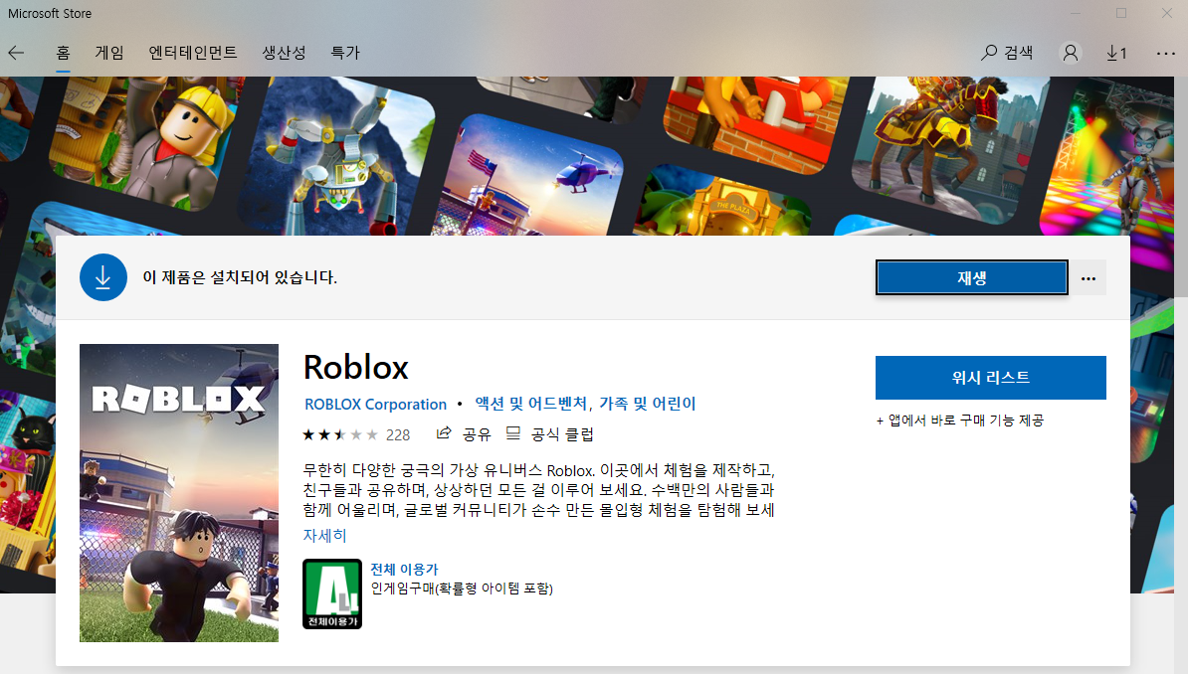Click the 전체 이용가 rating link

pos(404,569)
